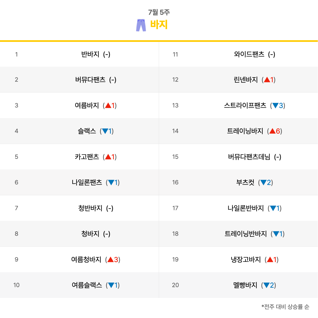Open the 버뮤다팬츠 keyword at rank 2
The height and width of the screenshot is (318, 318).
point(90,80)
